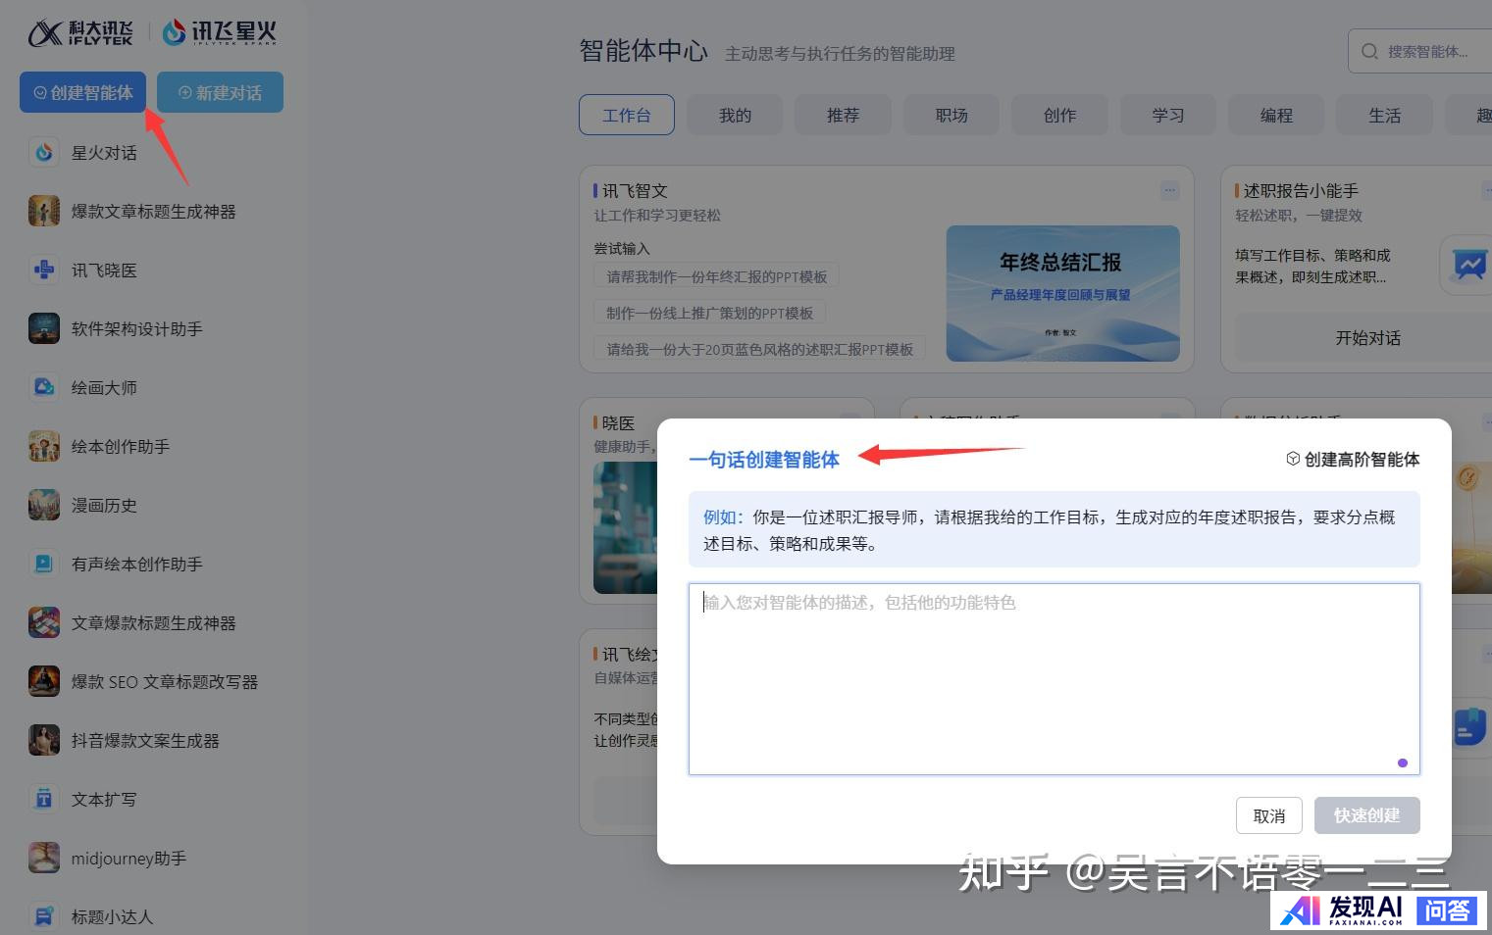Select the 职场 category tab
This screenshot has height=935, width=1492.
[x=951, y=115]
